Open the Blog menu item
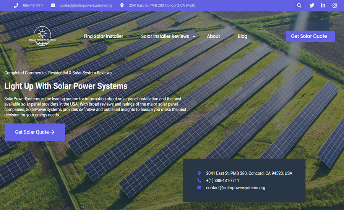Screen dimensions: 344x210 pyautogui.click(x=242, y=36)
